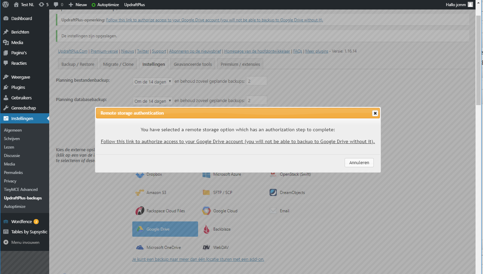Select the Google Cloud icon

tap(206, 211)
